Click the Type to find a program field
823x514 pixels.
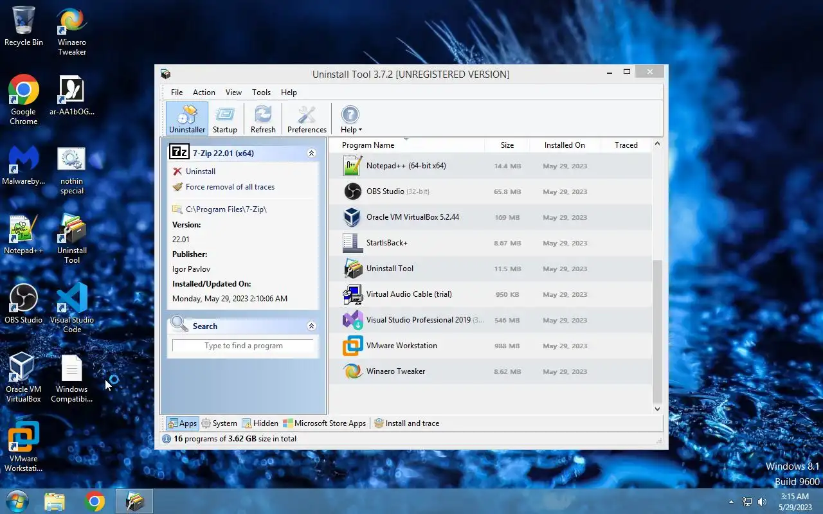click(243, 346)
